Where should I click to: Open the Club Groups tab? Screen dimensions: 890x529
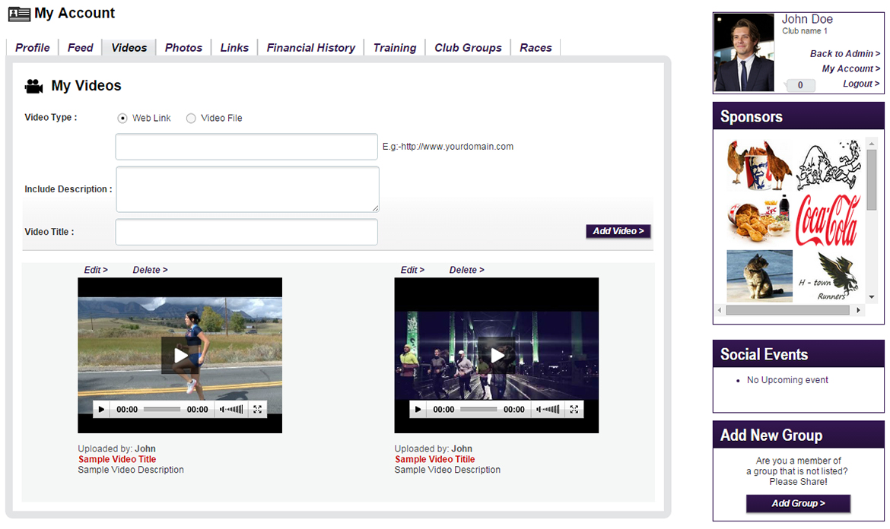click(x=467, y=47)
